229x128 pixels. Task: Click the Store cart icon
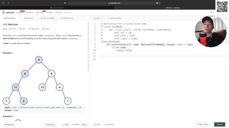[65, 12]
